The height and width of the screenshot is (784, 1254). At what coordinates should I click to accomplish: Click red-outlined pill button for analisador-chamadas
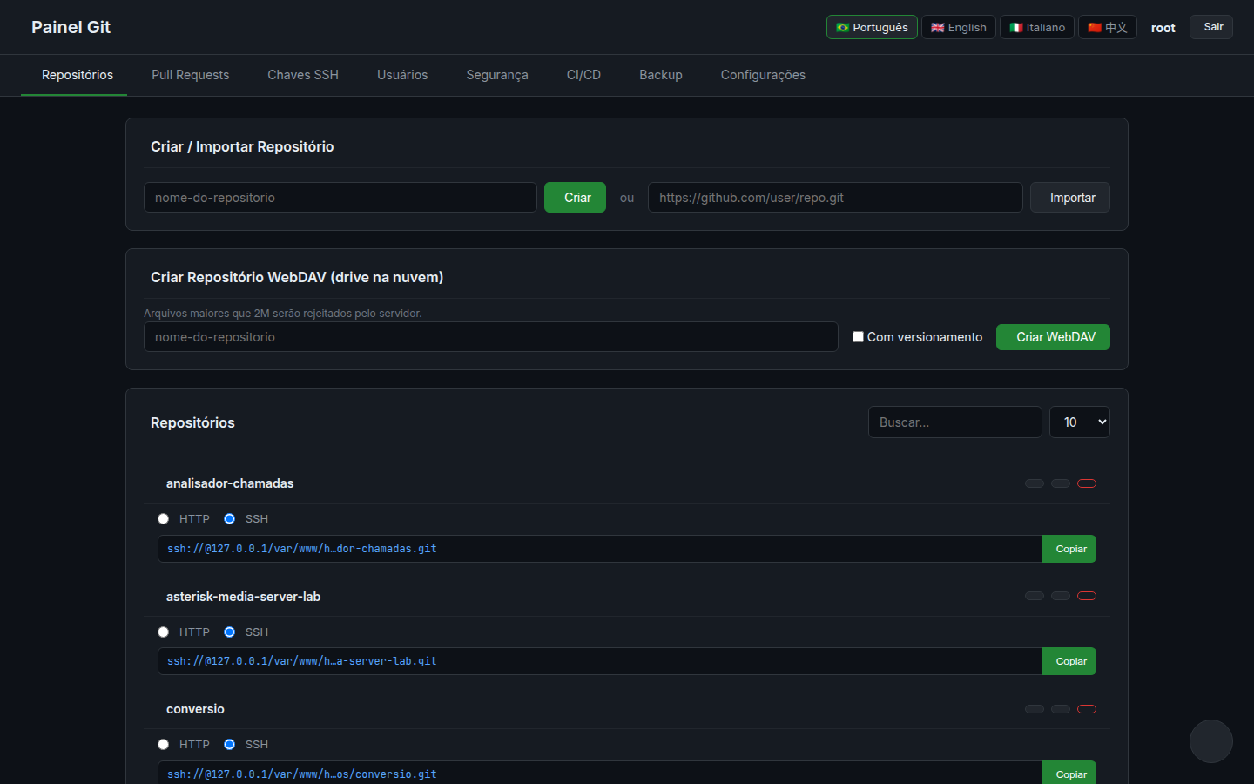[x=1087, y=483]
